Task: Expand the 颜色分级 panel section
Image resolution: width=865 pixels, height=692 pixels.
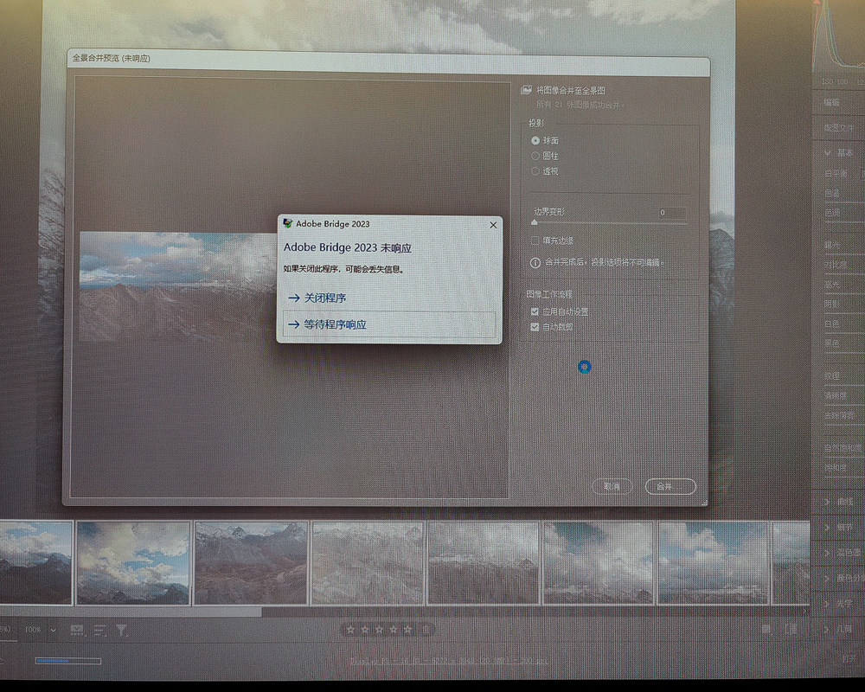Action: [828, 579]
